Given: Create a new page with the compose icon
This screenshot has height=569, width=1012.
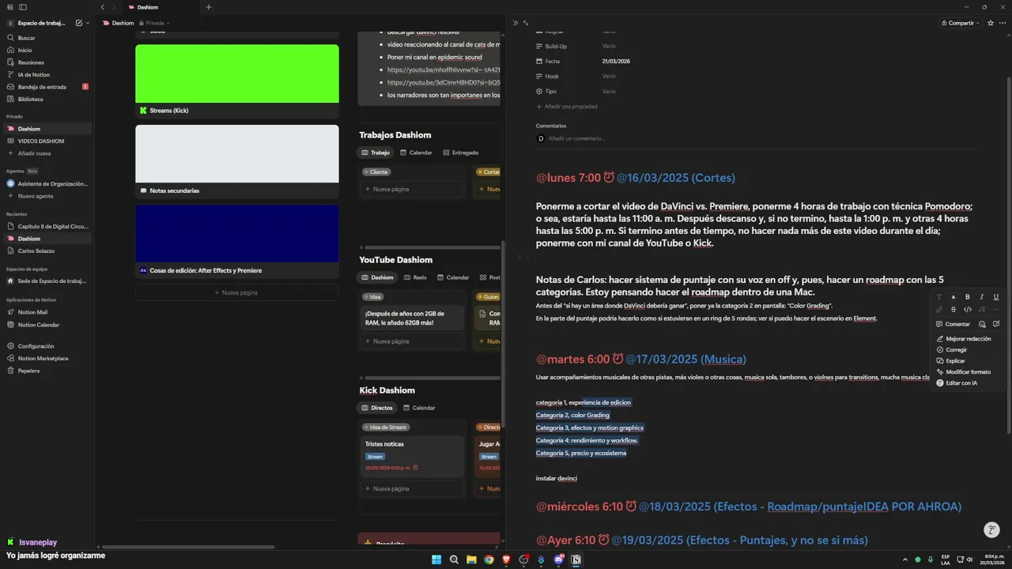Looking at the screenshot, I should [78, 23].
